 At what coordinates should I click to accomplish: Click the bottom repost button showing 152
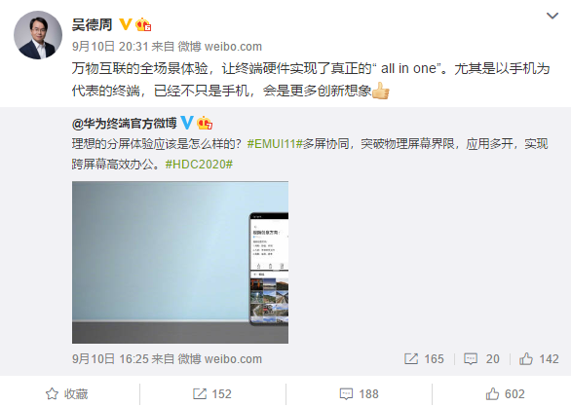(212, 394)
